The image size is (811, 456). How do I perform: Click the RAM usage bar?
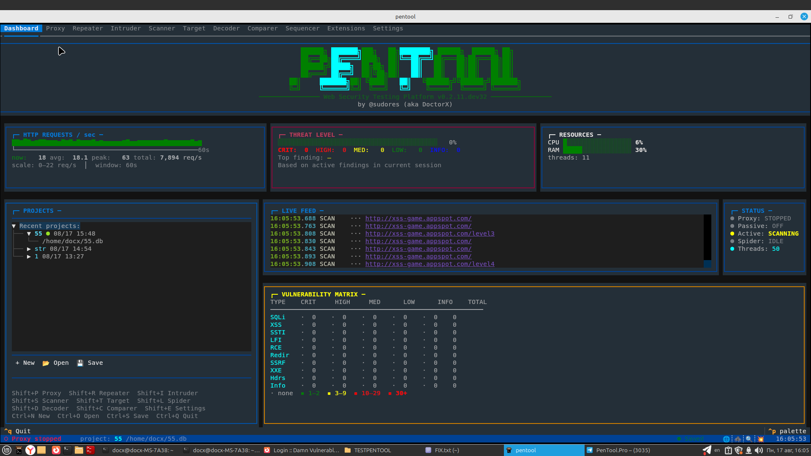(596, 150)
